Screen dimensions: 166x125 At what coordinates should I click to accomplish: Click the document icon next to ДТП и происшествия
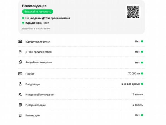pos(20,52)
